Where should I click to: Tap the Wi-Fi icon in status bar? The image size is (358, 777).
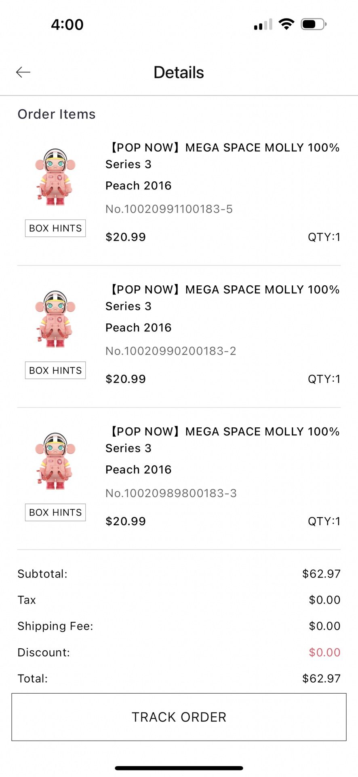pos(286,24)
